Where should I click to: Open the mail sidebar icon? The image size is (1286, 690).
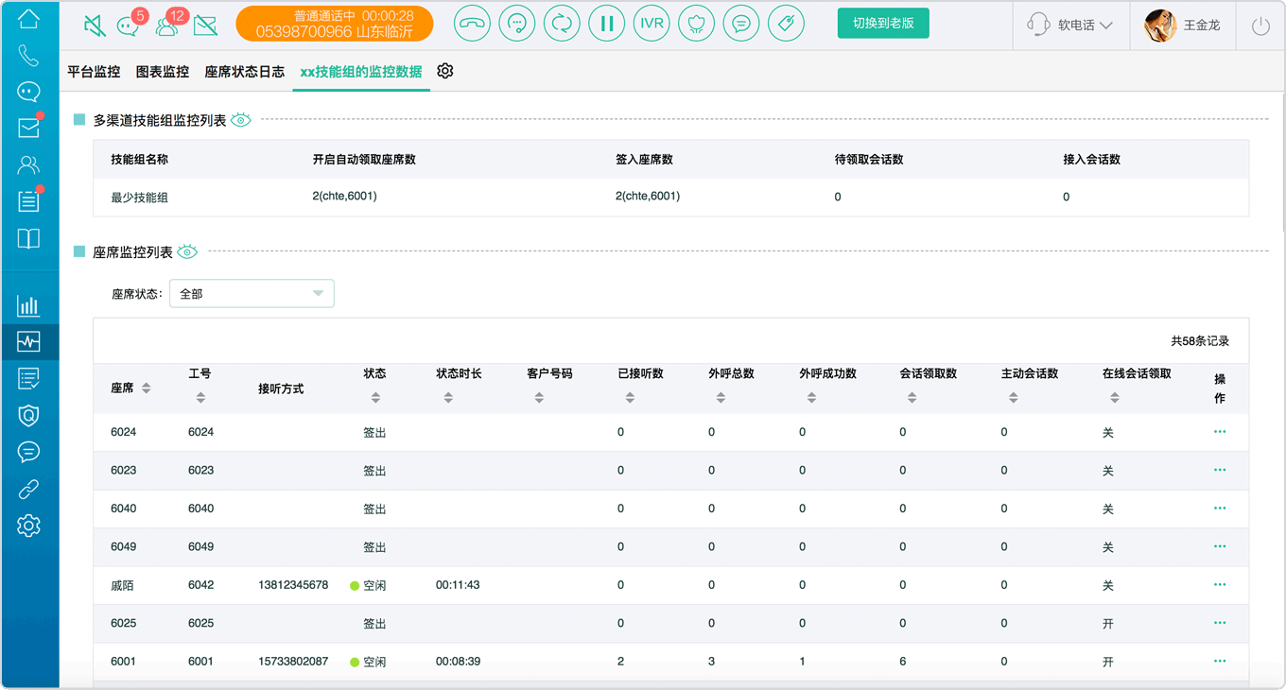tap(29, 128)
